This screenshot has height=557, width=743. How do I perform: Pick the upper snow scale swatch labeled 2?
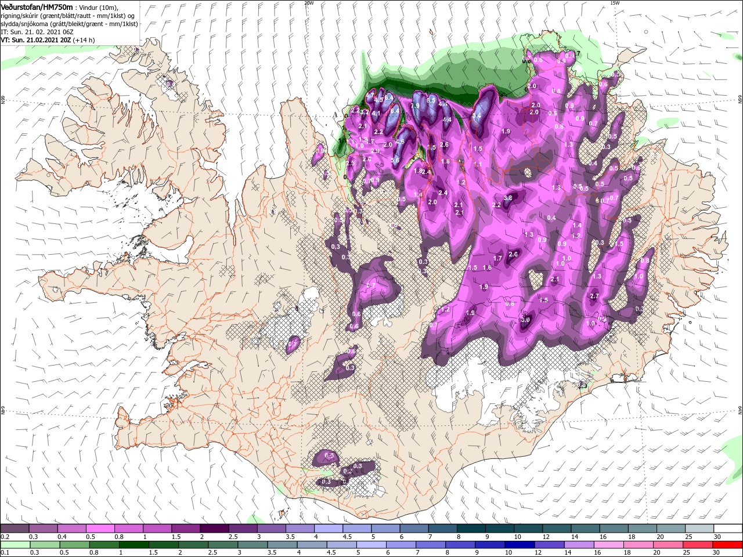pos(214,529)
